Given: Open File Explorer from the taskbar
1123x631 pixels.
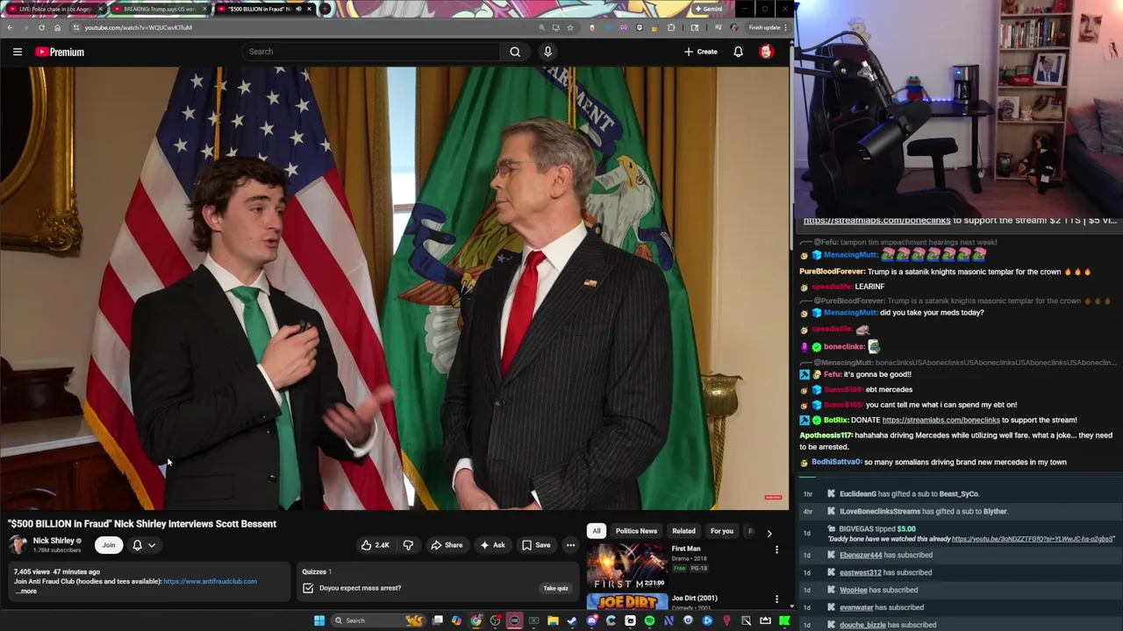Looking at the screenshot, I should pyautogui.click(x=553, y=620).
